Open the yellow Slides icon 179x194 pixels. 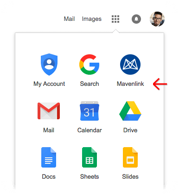[130, 157]
